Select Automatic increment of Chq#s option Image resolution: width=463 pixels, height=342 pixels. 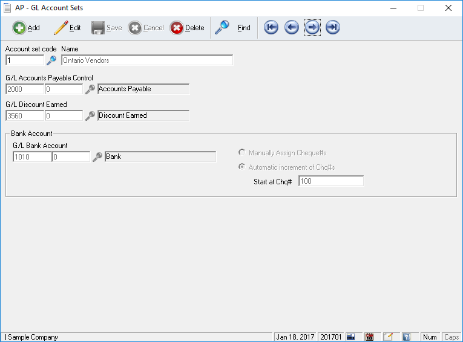[243, 167]
